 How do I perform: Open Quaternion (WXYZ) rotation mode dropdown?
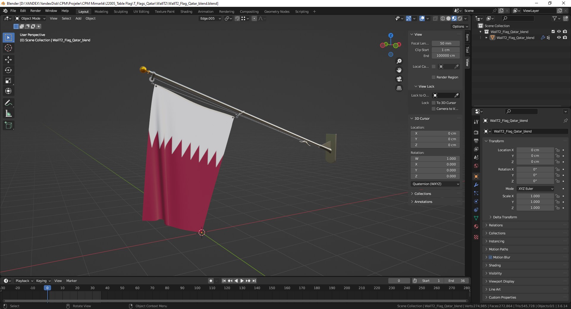[435, 184]
